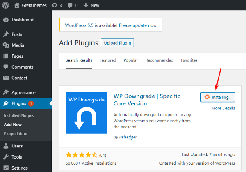Viewport: 246px width, 172px height.
Task: Select Pages in the sidebar
Action: pyautogui.click(x=17, y=56)
